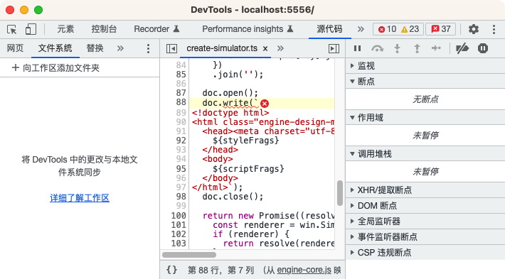
Task: Toggle pause on exceptions icon
Action: click(483, 48)
